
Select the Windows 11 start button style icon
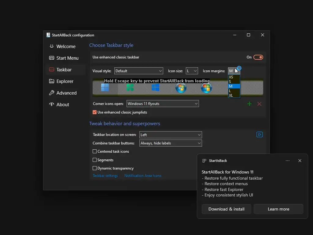click(x=105, y=88)
